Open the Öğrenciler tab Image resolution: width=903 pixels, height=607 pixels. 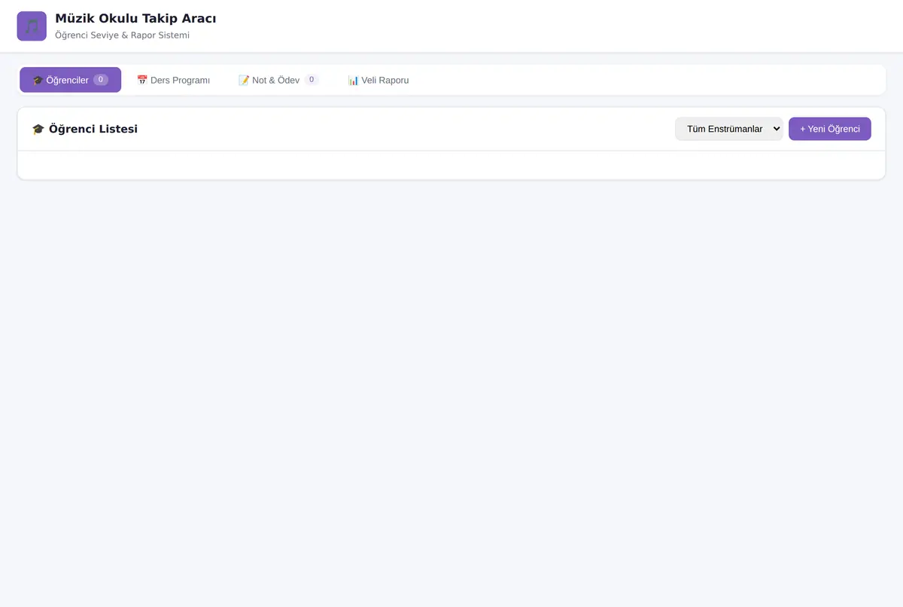pyautogui.click(x=70, y=80)
